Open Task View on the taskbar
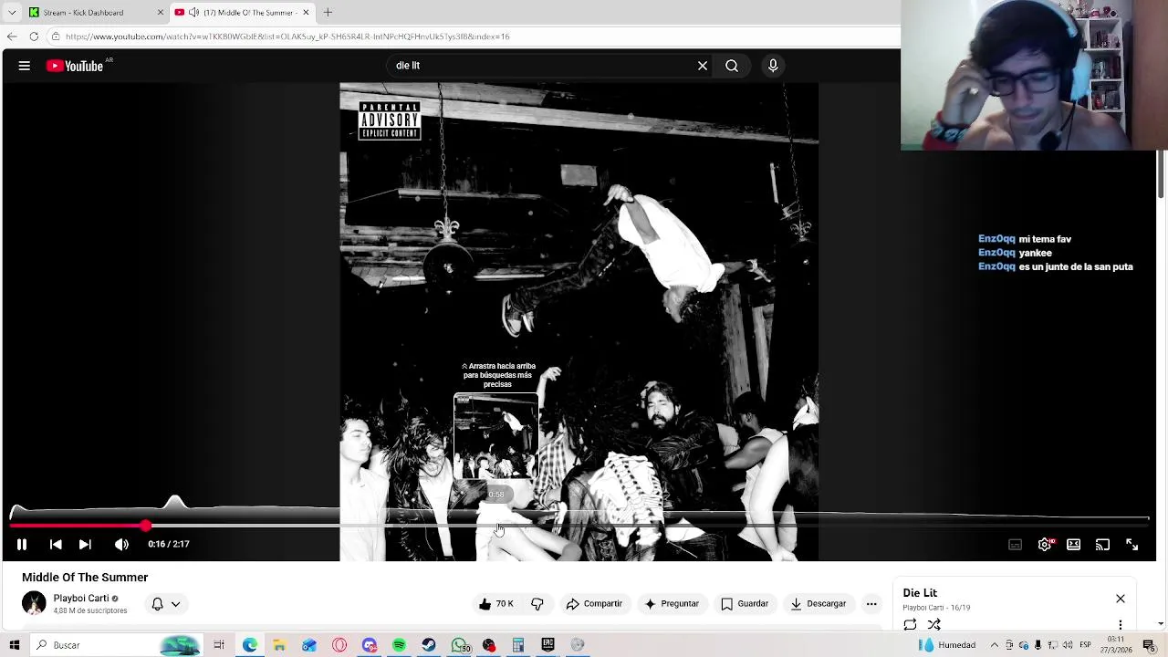This screenshot has width=1168, height=657. pos(219,645)
